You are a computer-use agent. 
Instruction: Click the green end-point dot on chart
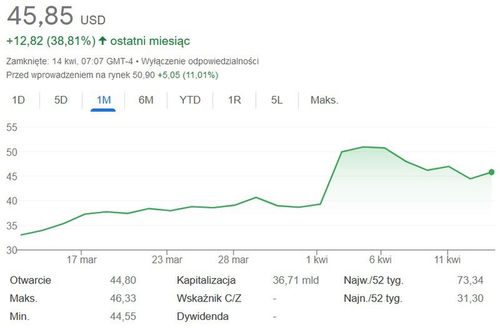[491, 172]
